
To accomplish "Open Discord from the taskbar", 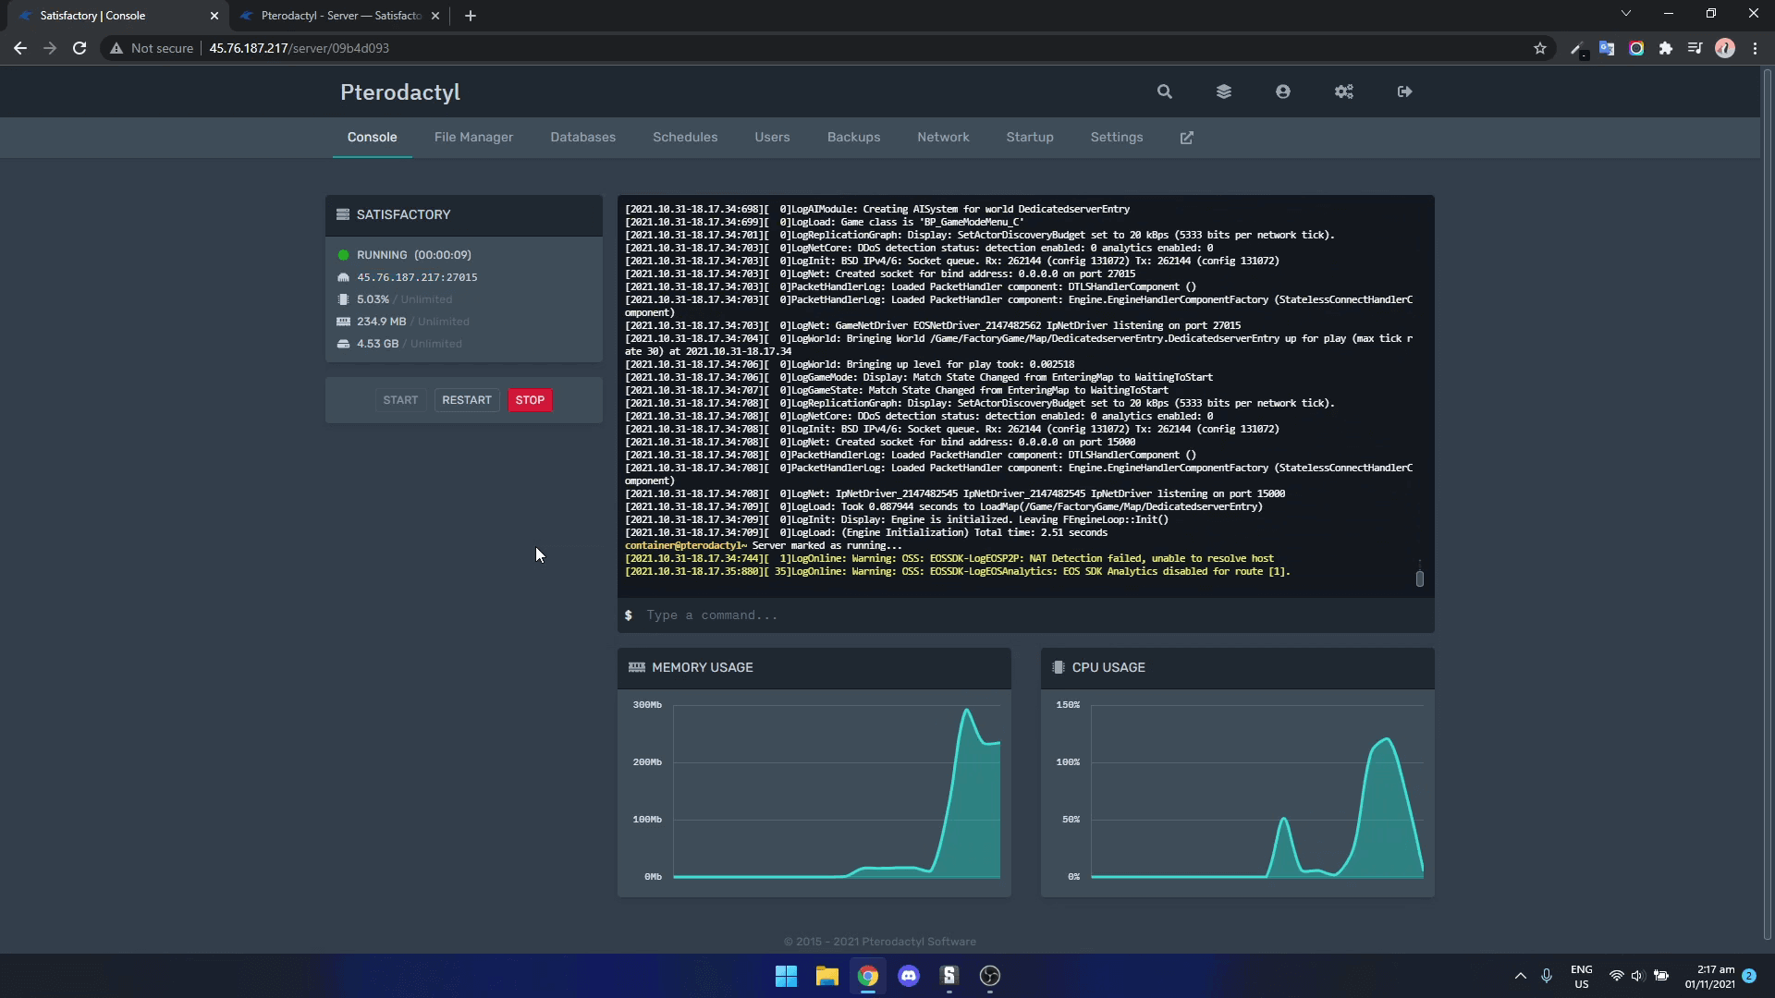I will (x=909, y=976).
